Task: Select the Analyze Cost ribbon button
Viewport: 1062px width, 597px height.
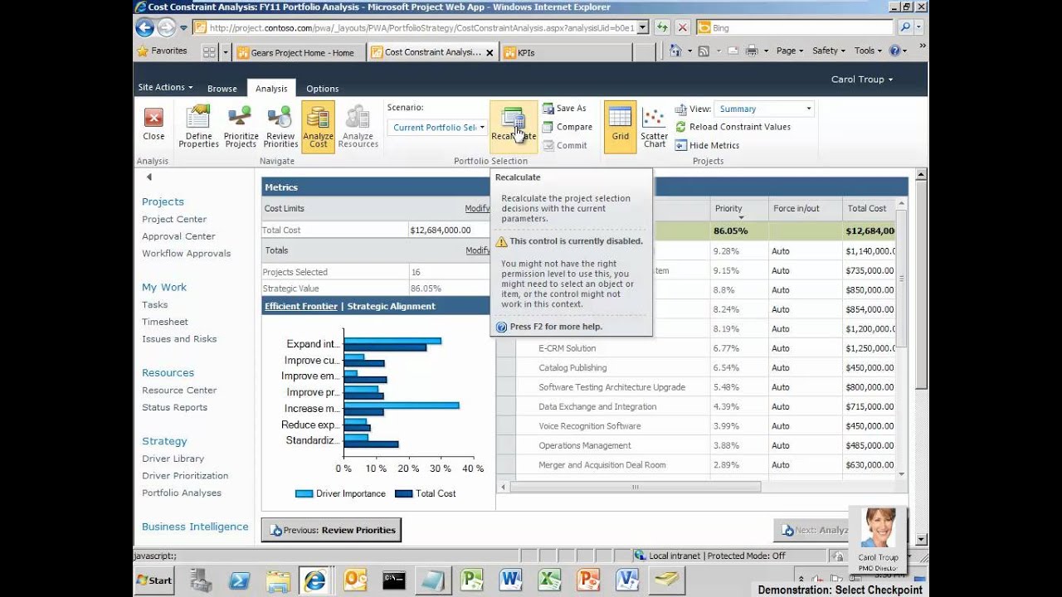Action: pyautogui.click(x=318, y=127)
